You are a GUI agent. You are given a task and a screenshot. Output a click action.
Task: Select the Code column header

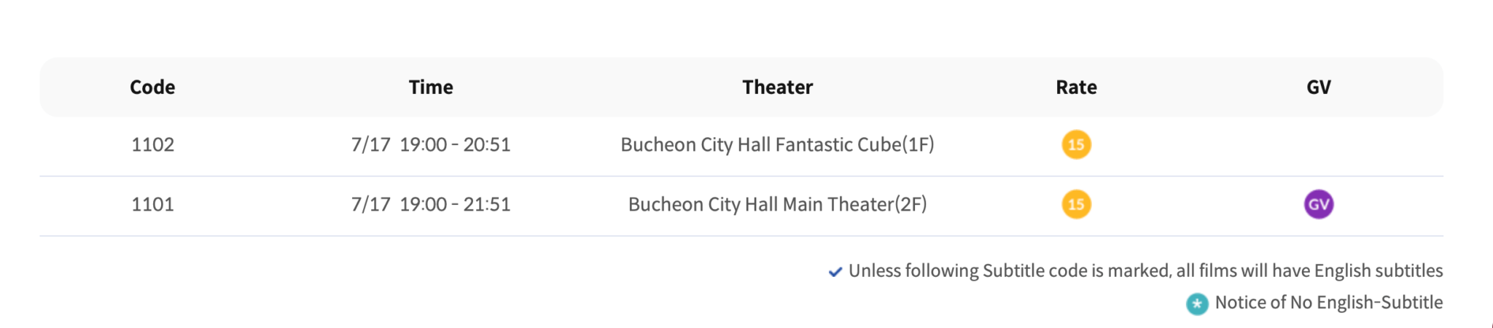tap(152, 87)
